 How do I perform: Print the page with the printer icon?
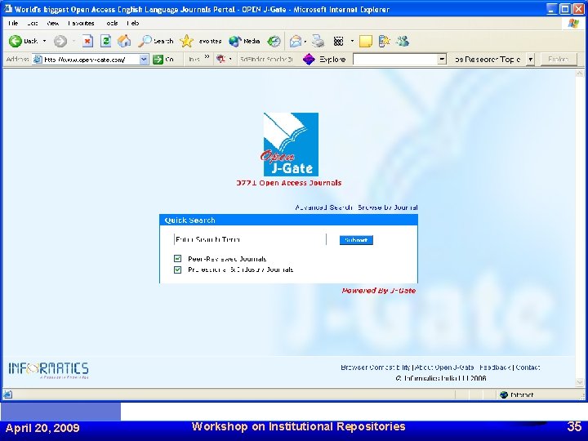click(318, 41)
